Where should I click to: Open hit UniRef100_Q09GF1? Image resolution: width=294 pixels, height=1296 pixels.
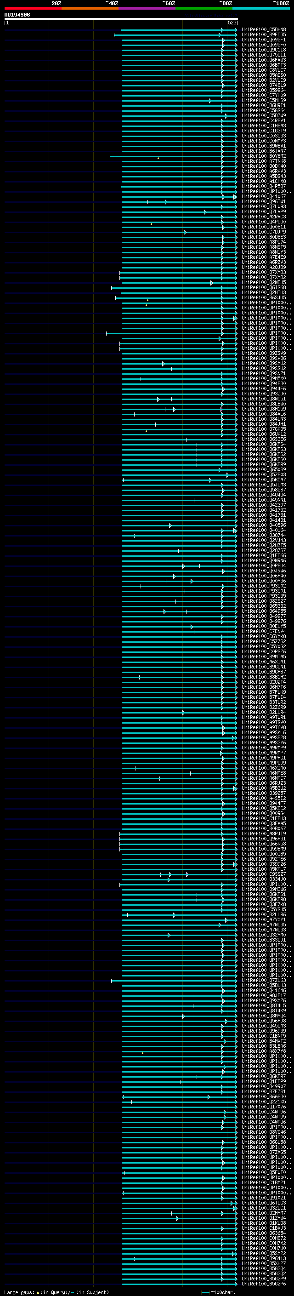(263, 40)
